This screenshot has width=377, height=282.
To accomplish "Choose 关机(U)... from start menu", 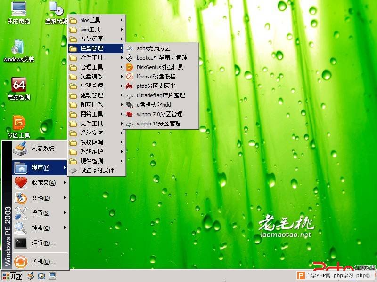I will pos(40,262).
